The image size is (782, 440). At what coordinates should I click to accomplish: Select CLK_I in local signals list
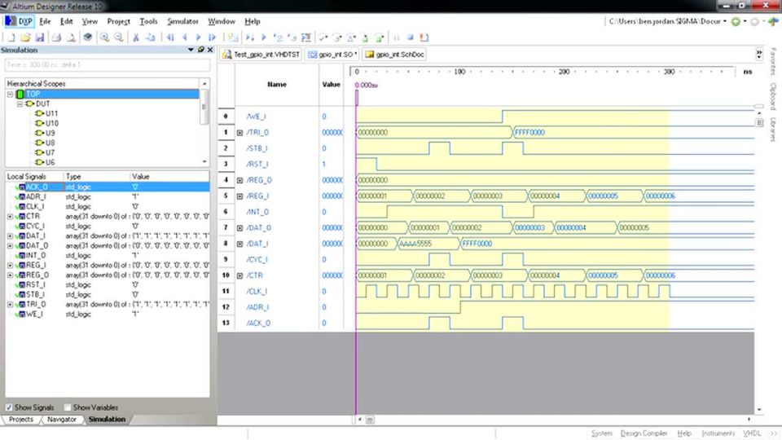point(35,206)
